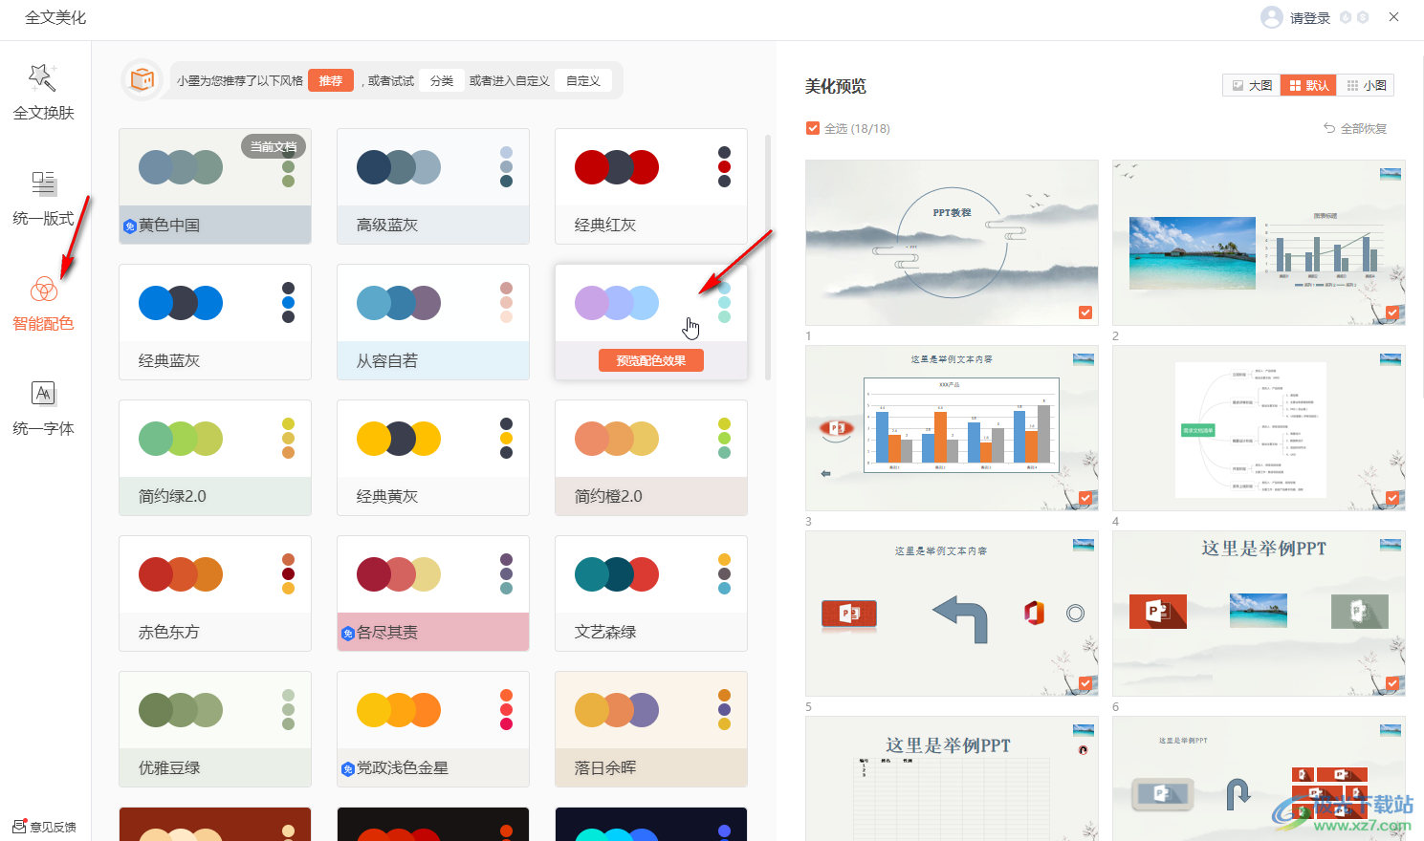Select the 赤色东方 color scheme
1424x841 pixels.
(215, 593)
